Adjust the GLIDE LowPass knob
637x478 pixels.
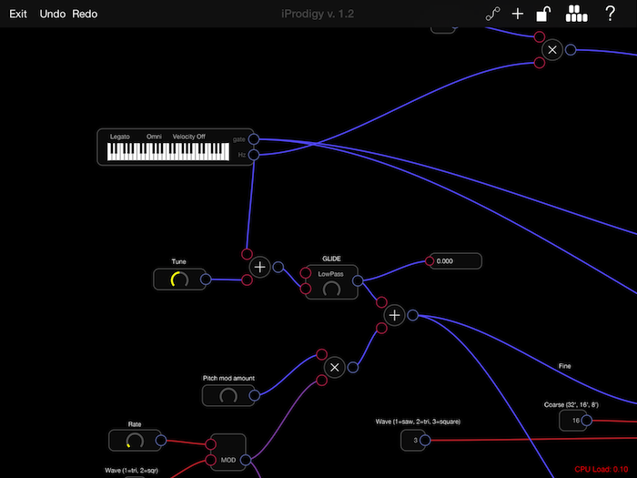331,289
